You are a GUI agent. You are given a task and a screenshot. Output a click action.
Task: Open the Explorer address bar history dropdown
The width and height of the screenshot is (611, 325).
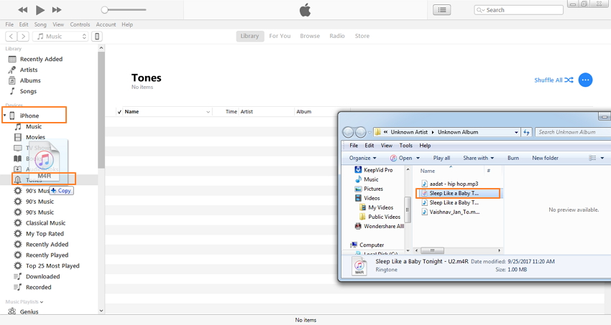[x=516, y=132]
